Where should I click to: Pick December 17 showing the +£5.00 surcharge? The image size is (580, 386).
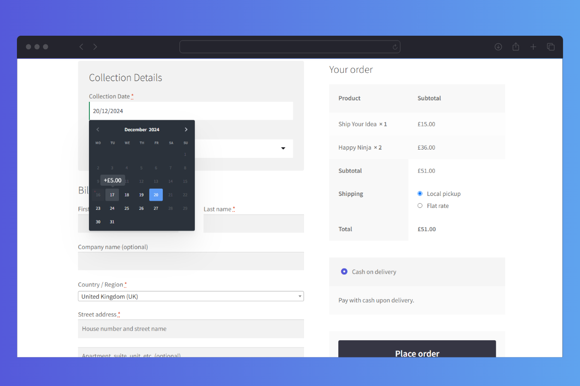point(112,194)
